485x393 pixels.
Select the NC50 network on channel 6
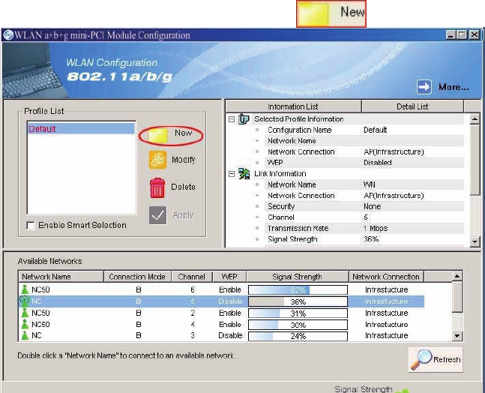click(221, 289)
